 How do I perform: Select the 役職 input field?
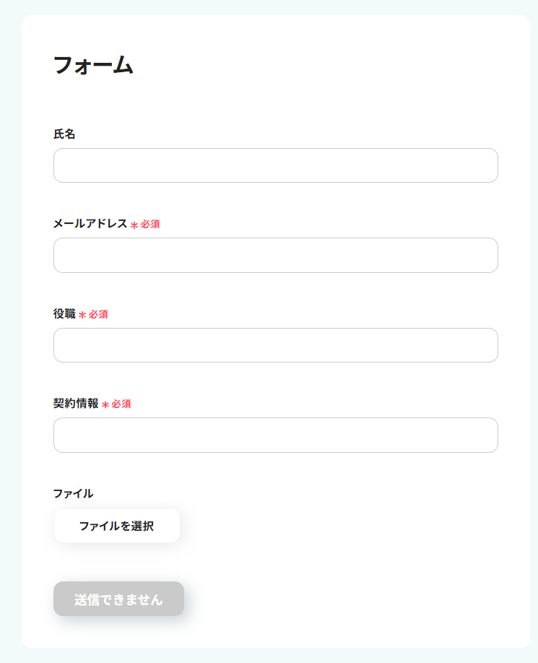point(275,345)
